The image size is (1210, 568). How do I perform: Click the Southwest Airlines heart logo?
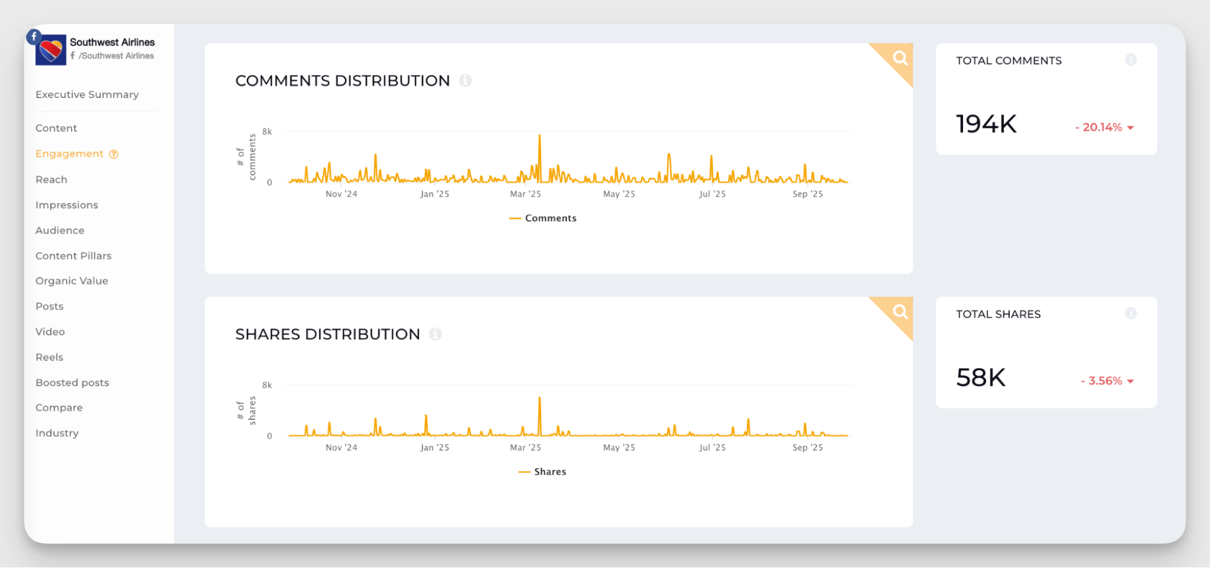tap(51, 50)
